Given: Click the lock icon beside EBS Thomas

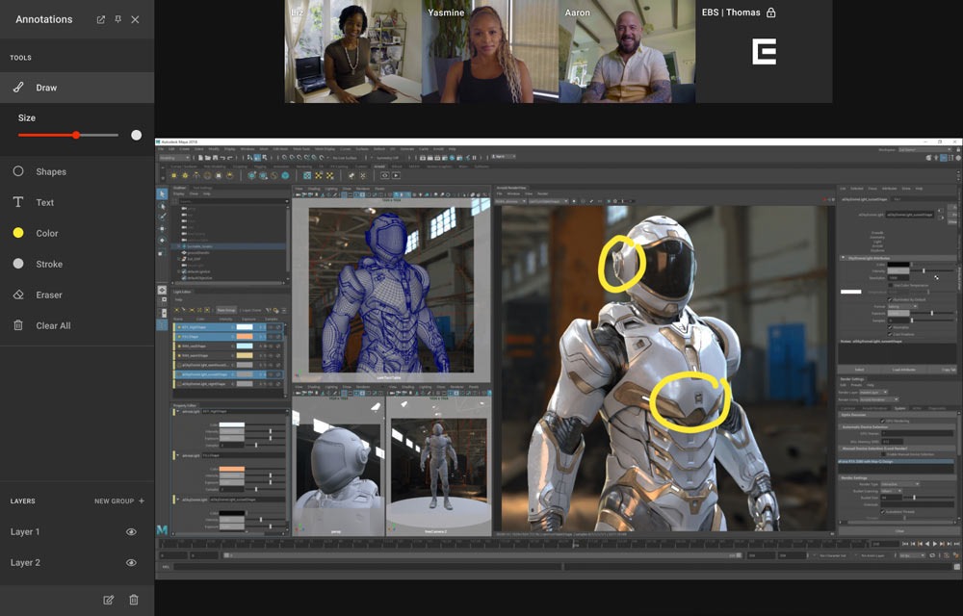Looking at the screenshot, I should pyautogui.click(x=770, y=13).
